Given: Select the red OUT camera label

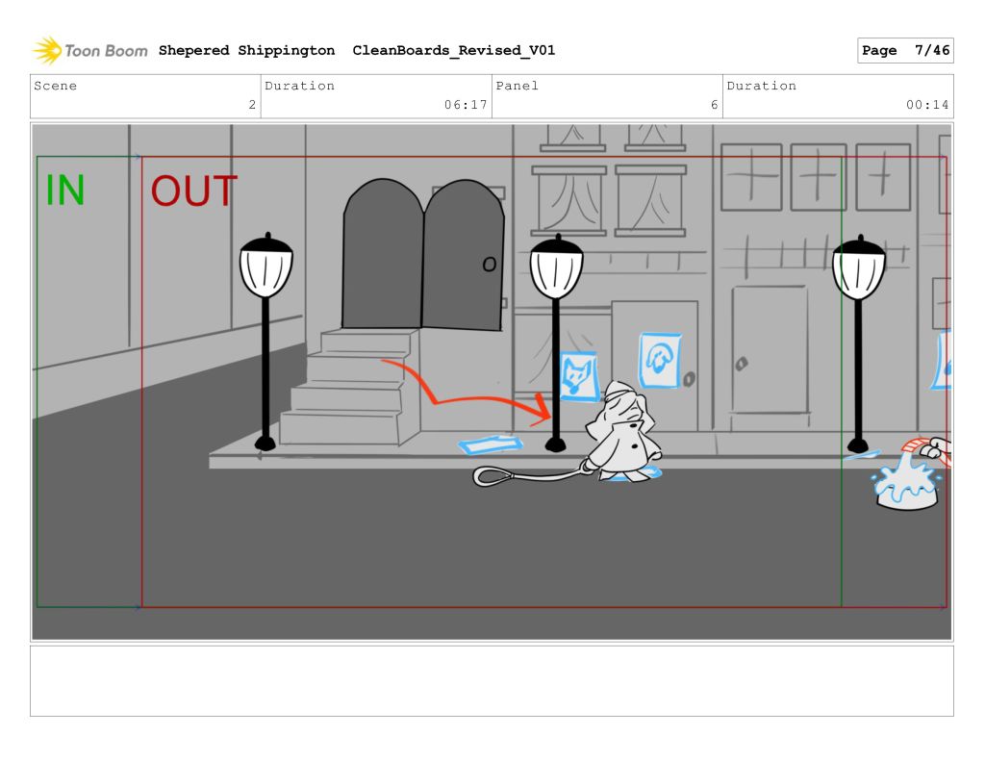Looking at the screenshot, I should tap(193, 191).
